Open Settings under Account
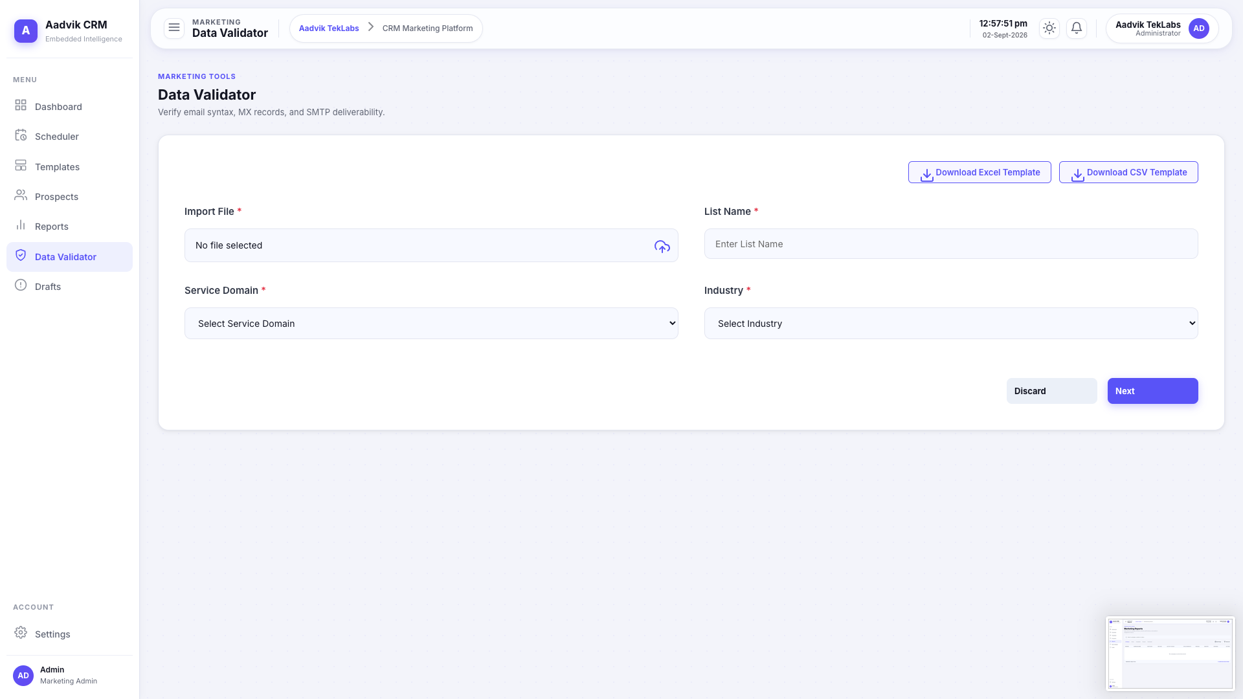 tap(69, 634)
